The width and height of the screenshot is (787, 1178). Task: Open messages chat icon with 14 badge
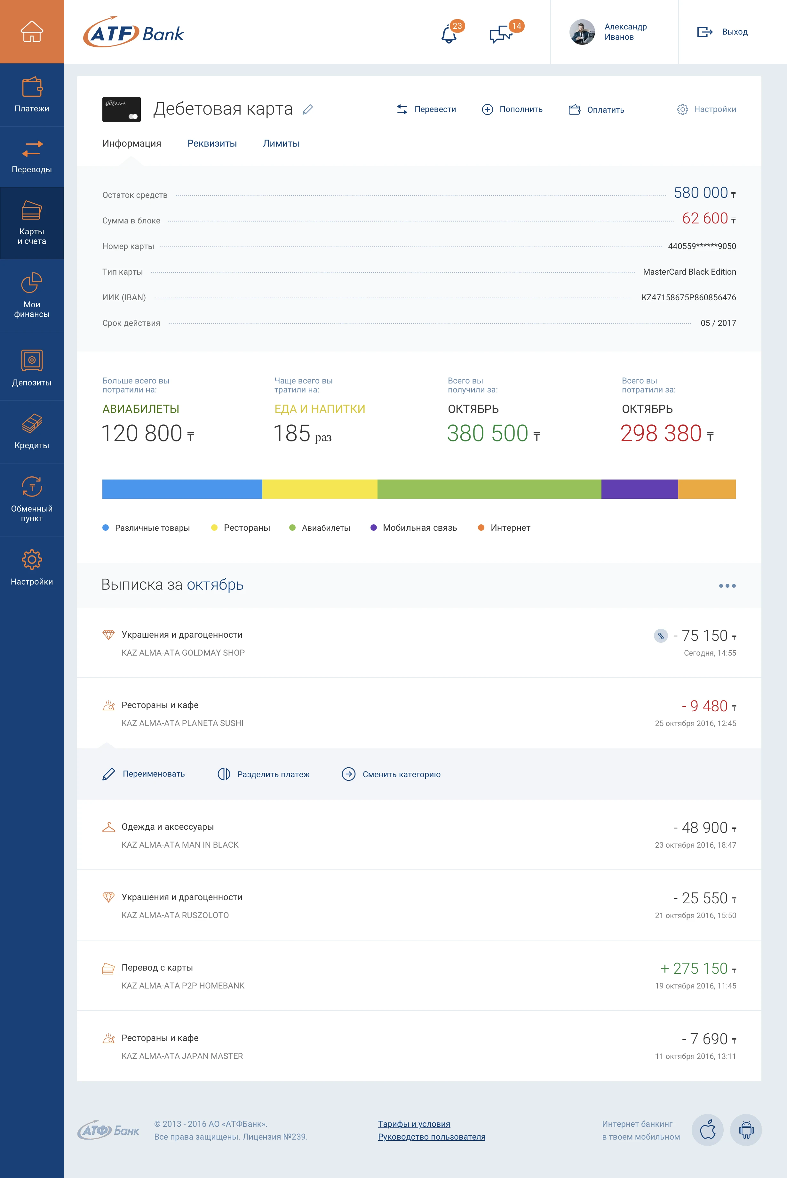click(501, 34)
